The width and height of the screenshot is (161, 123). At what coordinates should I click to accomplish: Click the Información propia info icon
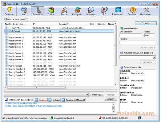click(122, 67)
